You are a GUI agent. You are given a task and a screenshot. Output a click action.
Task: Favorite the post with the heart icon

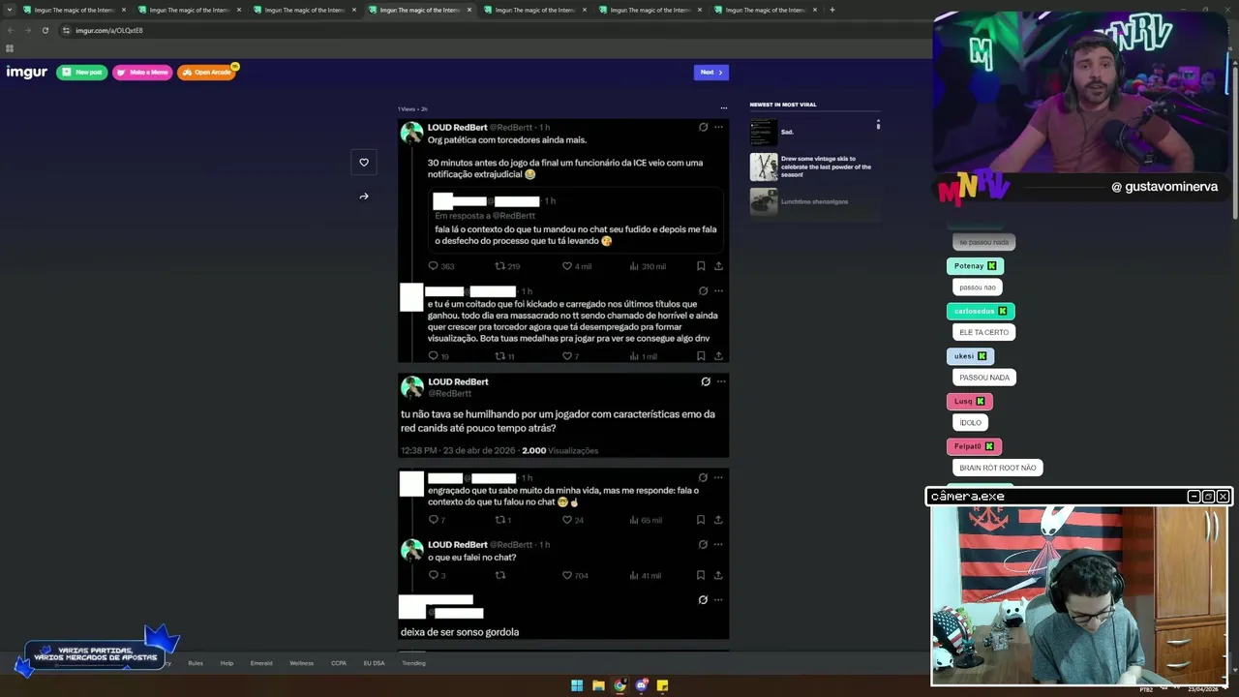click(x=364, y=163)
